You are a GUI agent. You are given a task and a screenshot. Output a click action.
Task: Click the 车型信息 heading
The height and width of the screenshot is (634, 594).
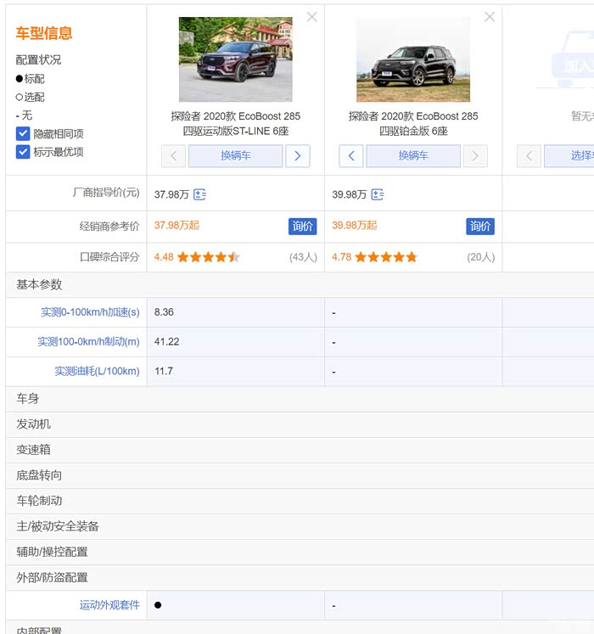(44, 33)
